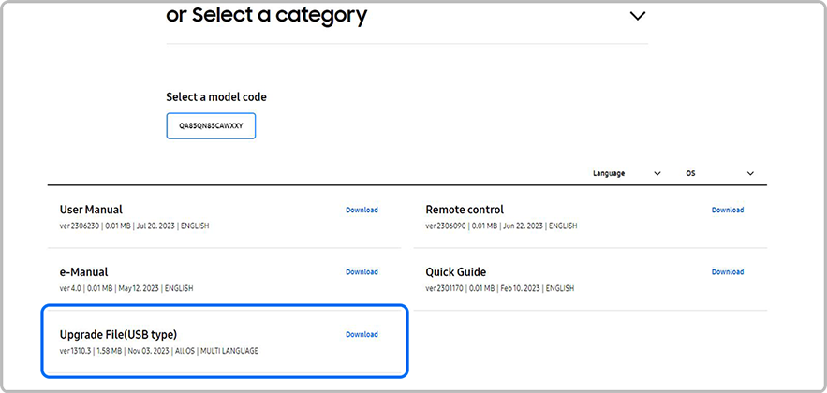Download the e-Manual file
The image size is (827, 393).
coord(362,272)
